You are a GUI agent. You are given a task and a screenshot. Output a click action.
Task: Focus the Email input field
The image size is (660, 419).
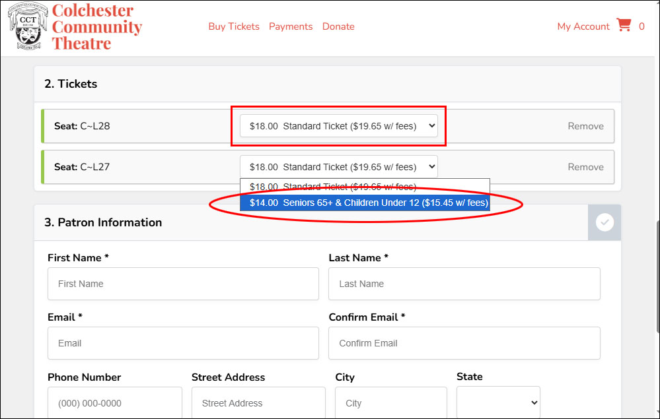click(183, 343)
